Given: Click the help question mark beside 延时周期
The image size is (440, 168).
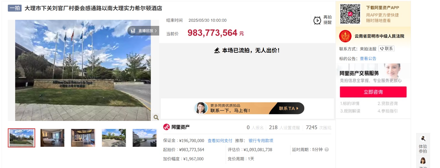Looking at the screenshot, I should click(327, 150).
